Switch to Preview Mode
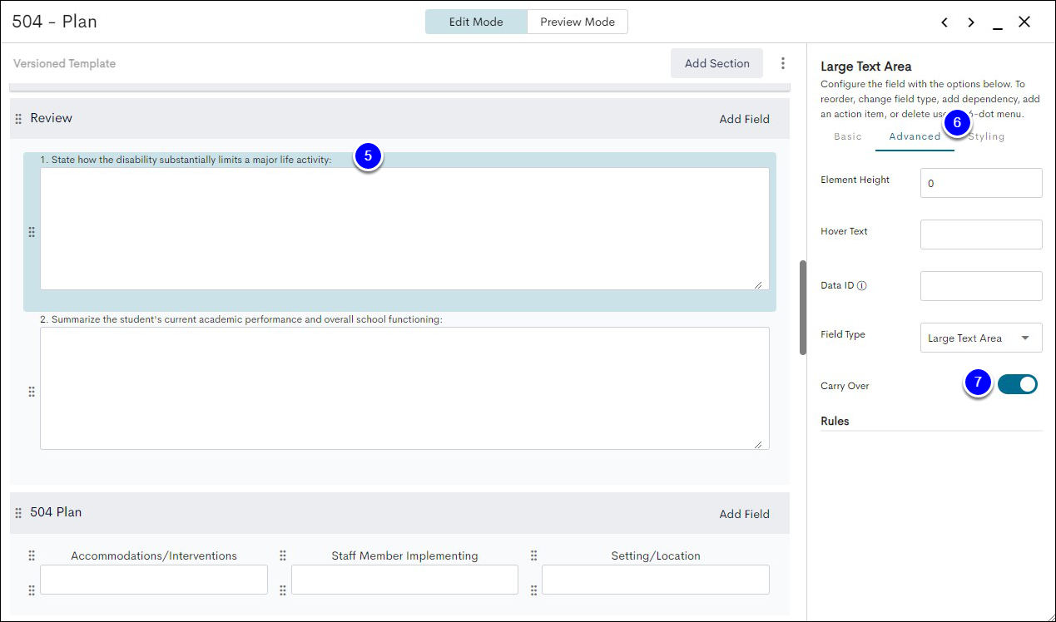This screenshot has width=1056, height=622. (x=578, y=22)
